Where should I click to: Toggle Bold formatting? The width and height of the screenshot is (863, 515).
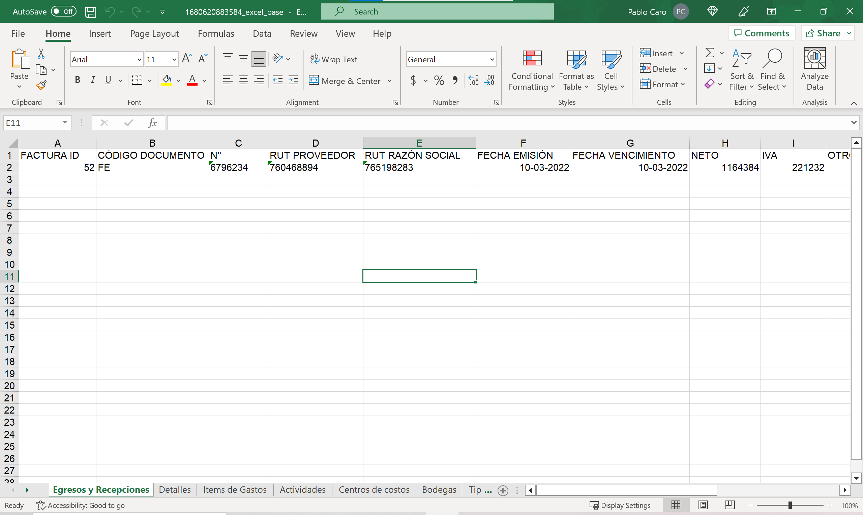[78, 80]
